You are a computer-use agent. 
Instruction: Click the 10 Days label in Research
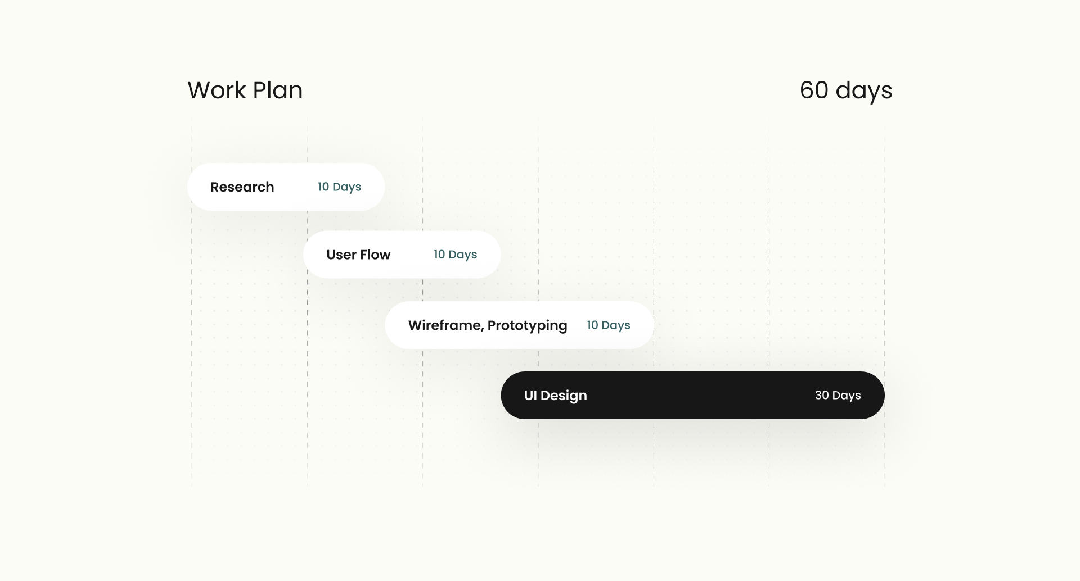click(339, 187)
